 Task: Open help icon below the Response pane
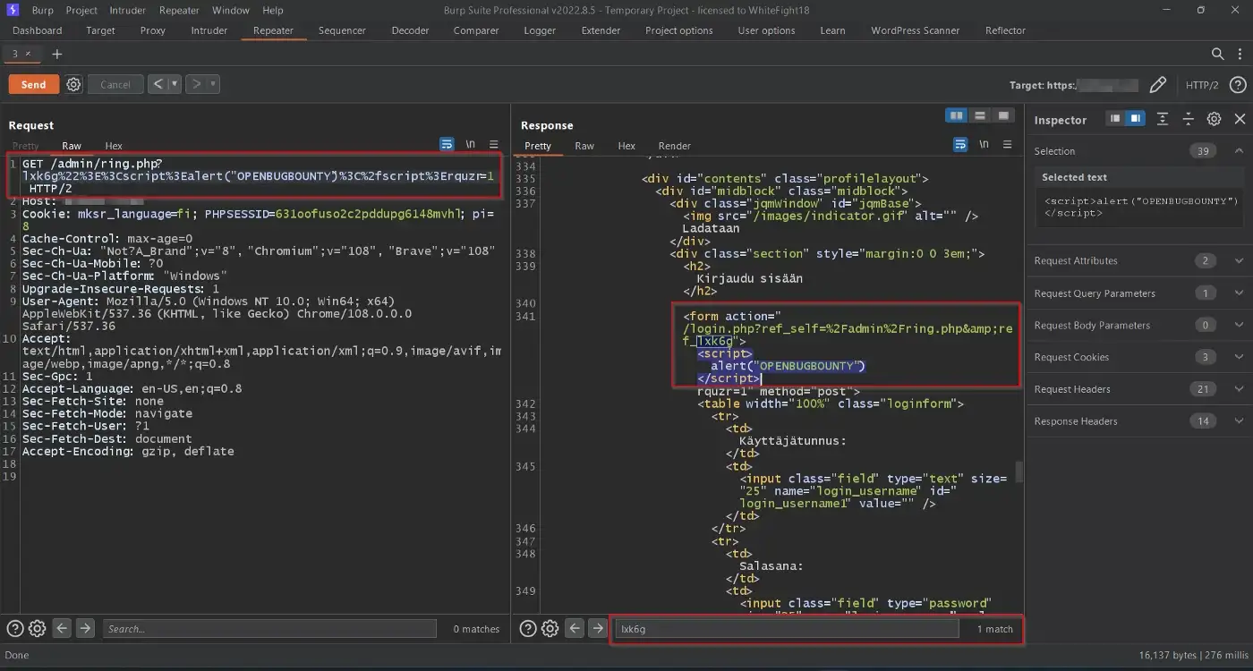click(528, 628)
